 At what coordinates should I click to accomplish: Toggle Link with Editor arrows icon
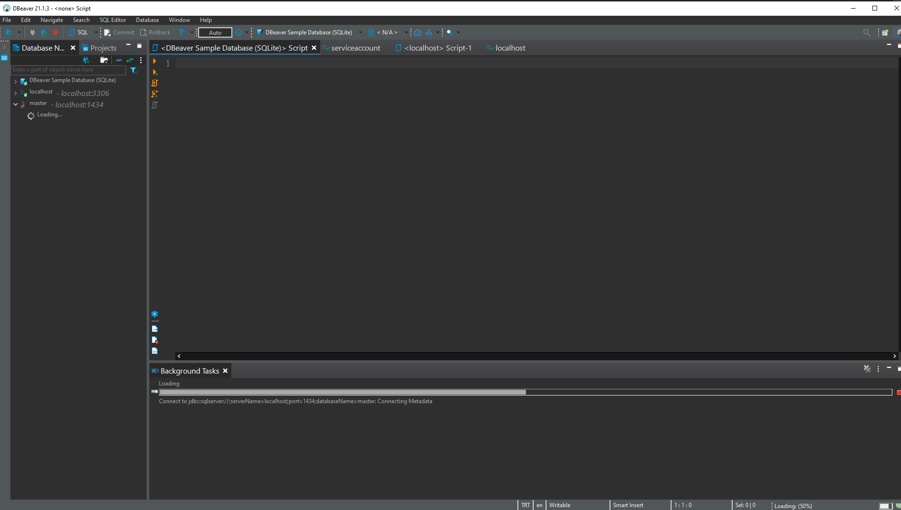pos(130,60)
